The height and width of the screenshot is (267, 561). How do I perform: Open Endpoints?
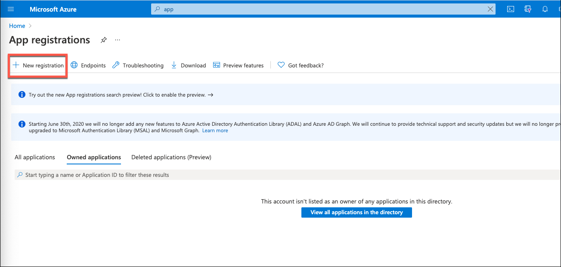click(88, 65)
